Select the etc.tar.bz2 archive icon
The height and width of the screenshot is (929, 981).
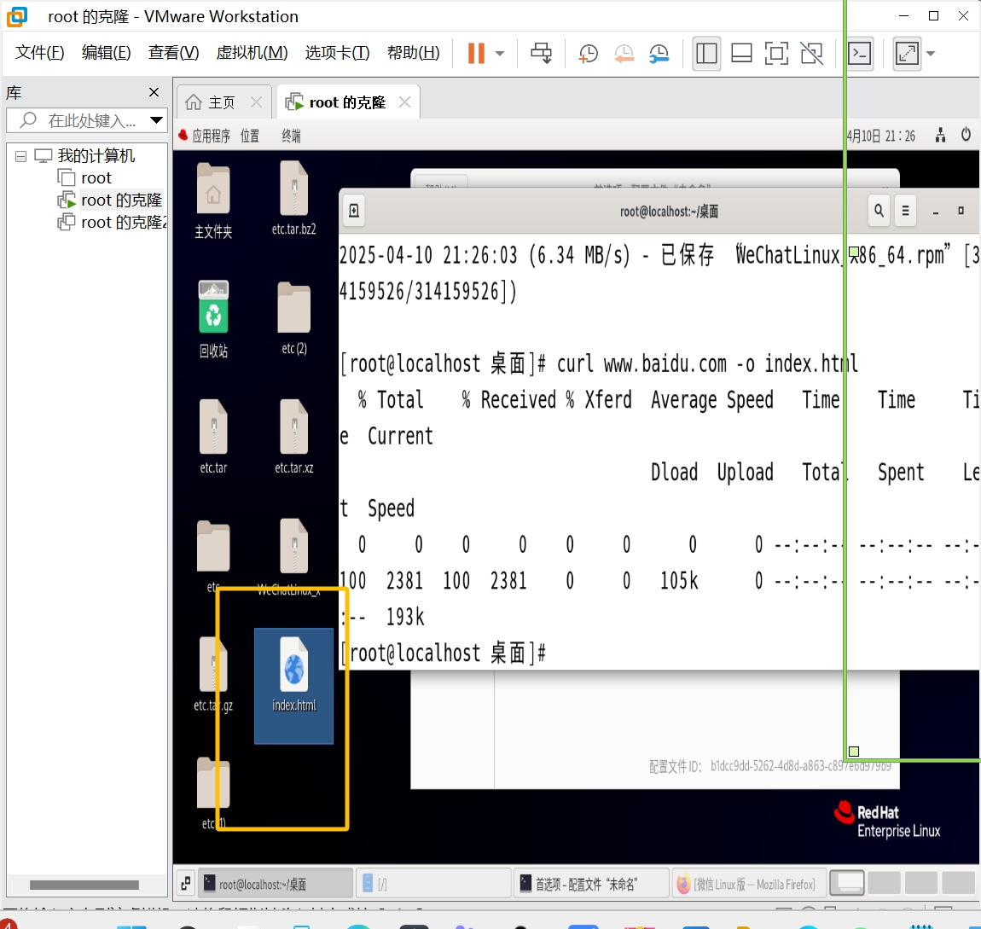(x=294, y=198)
